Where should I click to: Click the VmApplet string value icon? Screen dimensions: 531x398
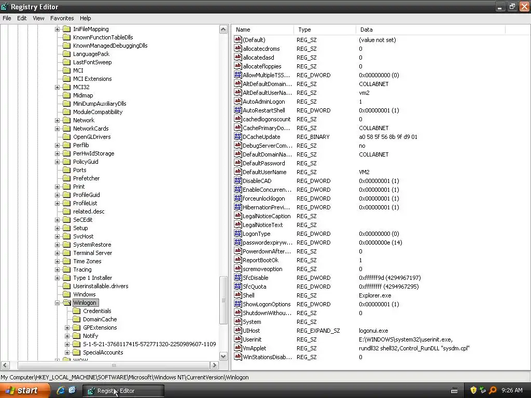click(237, 348)
